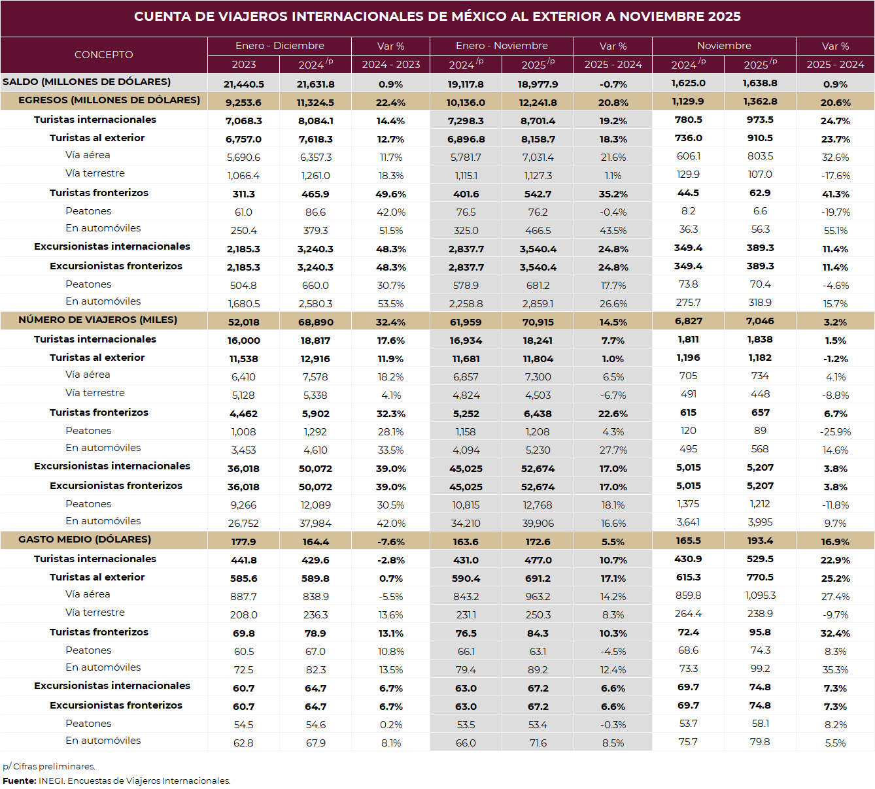Viewport: 875px width, 789px height.
Task: Click the CONCEPTO column header
Action: tap(103, 55)
